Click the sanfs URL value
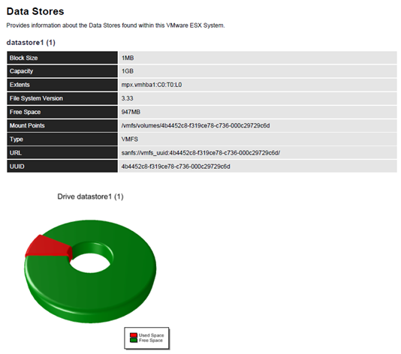The height and width of the screenshot is (354, 401). pos(200,153)
